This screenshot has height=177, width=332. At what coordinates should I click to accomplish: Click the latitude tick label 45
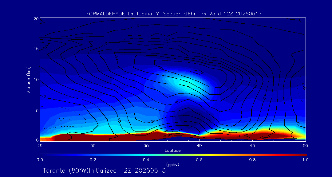point(252,146)
